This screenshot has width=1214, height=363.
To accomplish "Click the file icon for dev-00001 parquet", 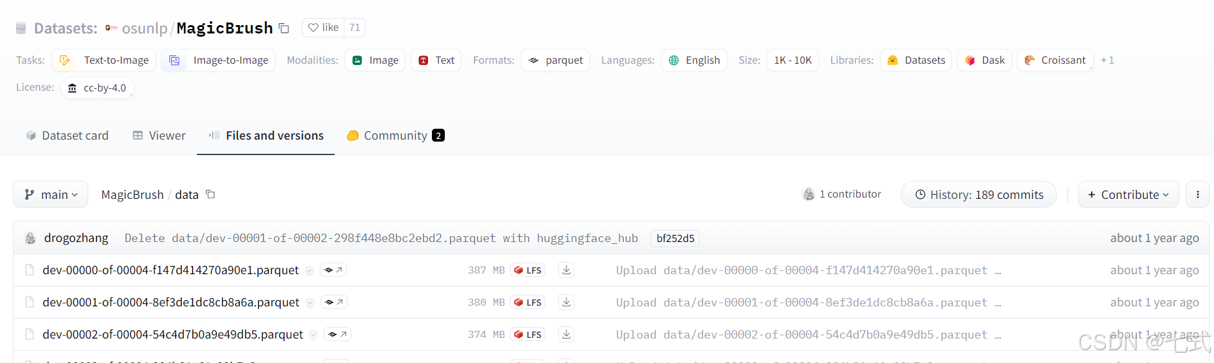I will [30, 302].
